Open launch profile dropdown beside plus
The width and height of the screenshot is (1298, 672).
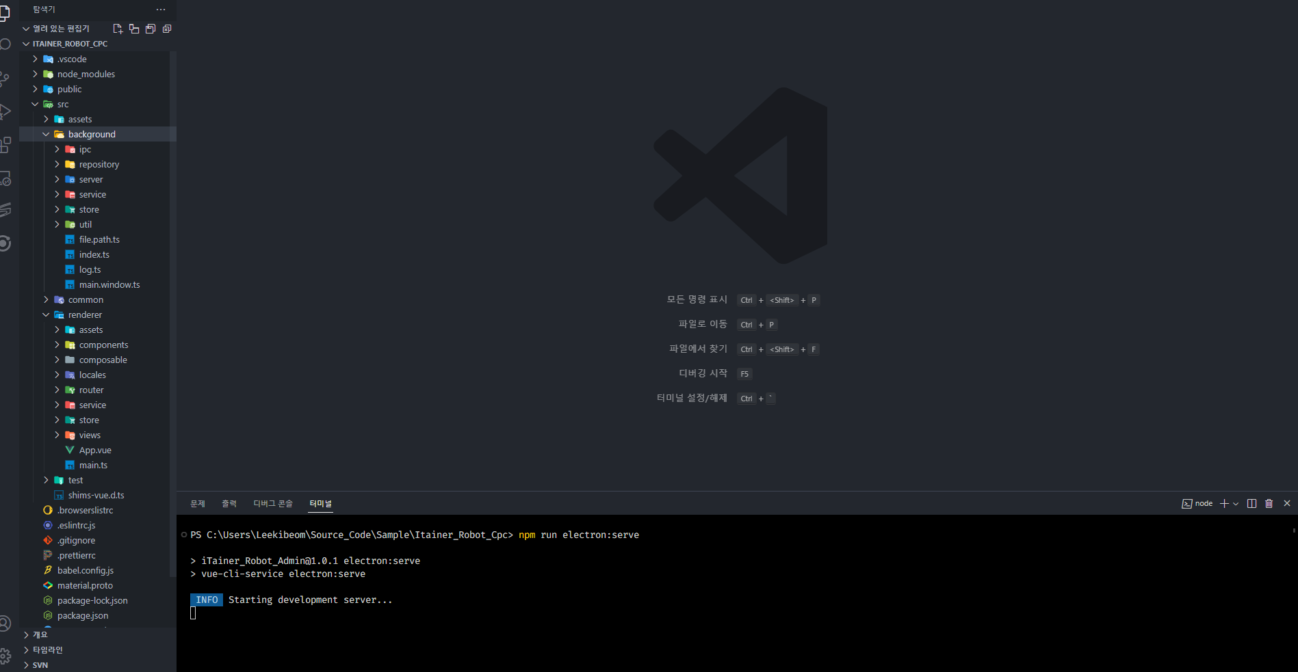pyautogui.click(x=1236, y=504)
